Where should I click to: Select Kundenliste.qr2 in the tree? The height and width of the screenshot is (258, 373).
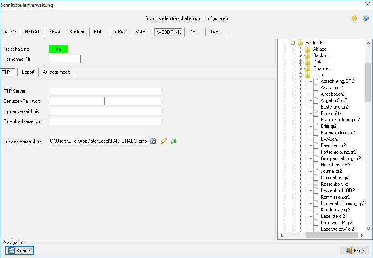coord(335,210)
